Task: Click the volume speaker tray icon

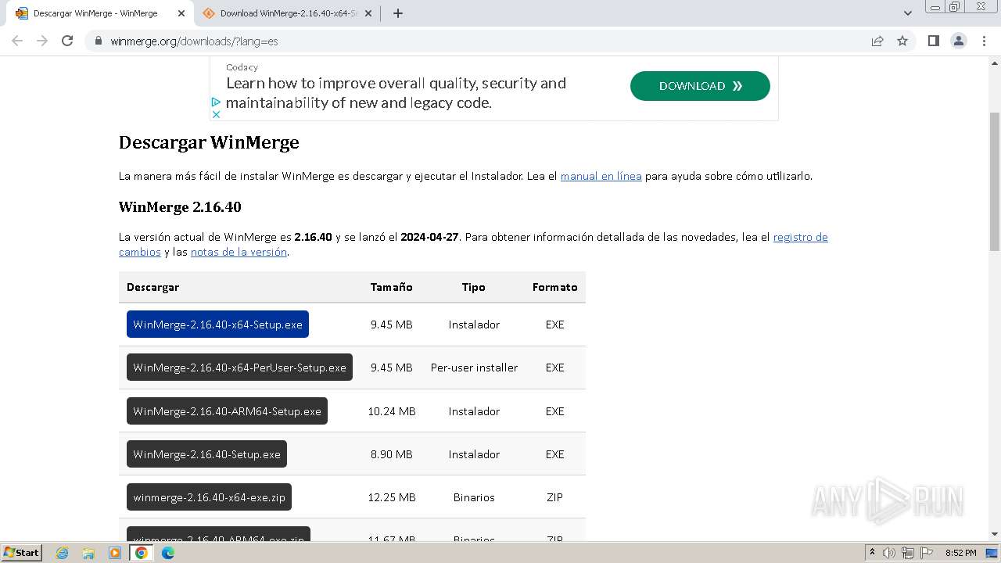Action: (889, 553)
